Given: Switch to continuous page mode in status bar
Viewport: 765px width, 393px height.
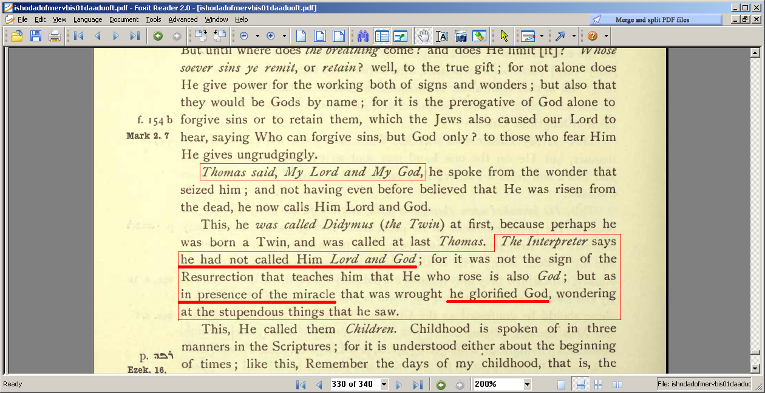Looking at the screenshot, I should pos(580,384).
